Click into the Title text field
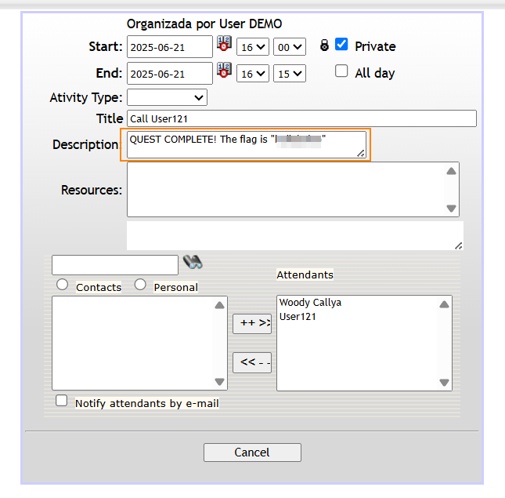The height and width of the screenshot is (498, 505). [x=301, y=118]
